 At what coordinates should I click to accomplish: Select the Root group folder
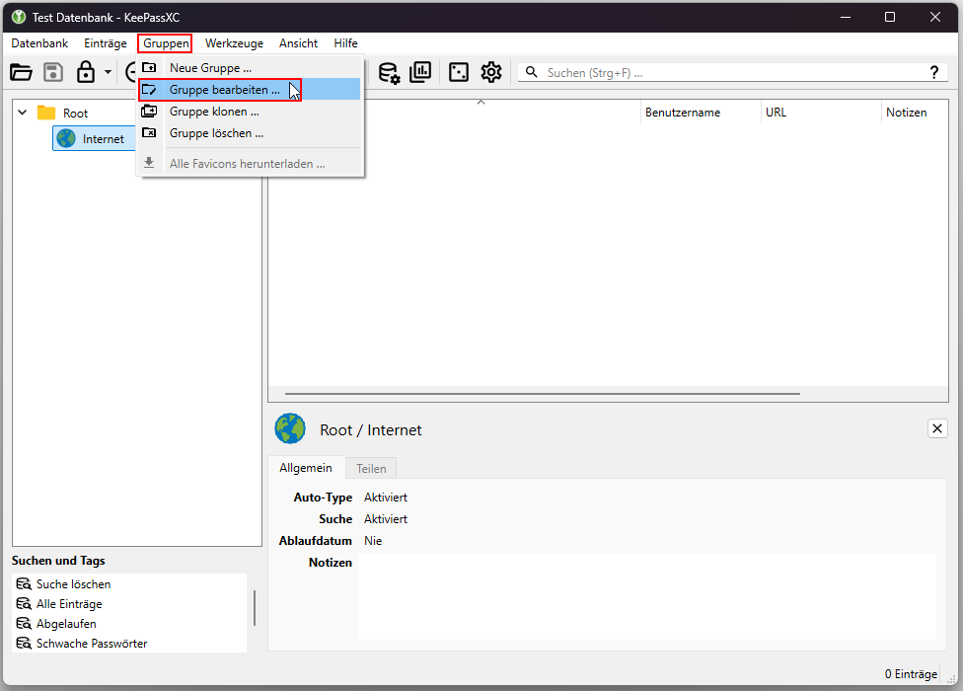click(62, 113)
